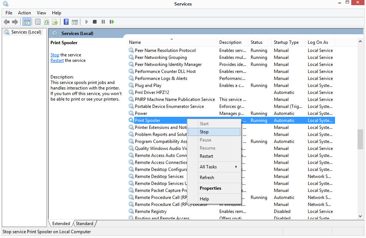
Task: Open Help using the question mark icon
Action: click(66, 22)
